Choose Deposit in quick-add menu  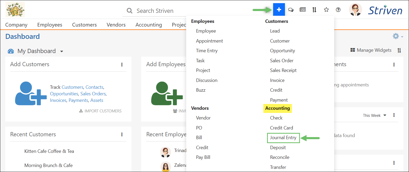278,148
